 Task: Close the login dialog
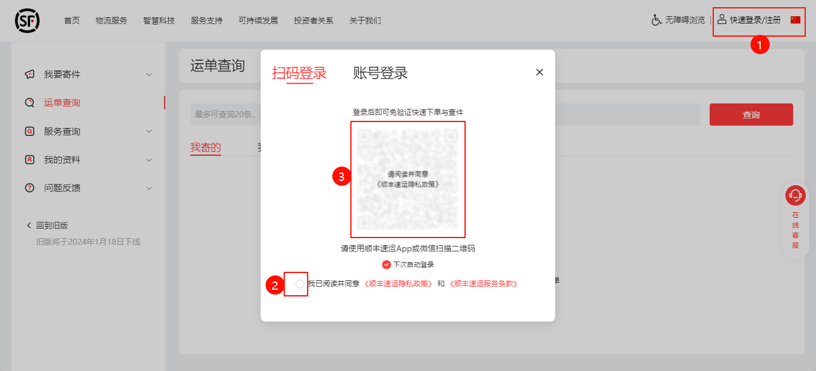tap(539, 72)
